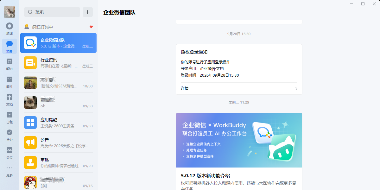
Task: Click the 公告 megaphone icon
Action: pyautogui.click(x=30, y=142)
